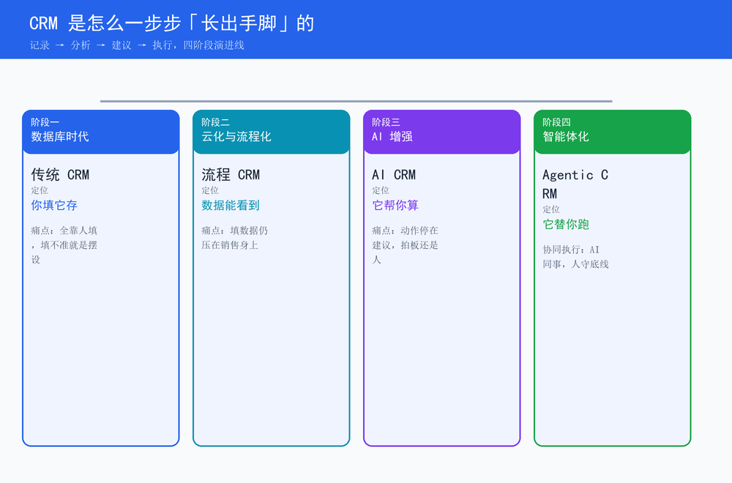Click "定位" label under Agentic CRM
Screen dimensions: 732x483
pos(551,209)
